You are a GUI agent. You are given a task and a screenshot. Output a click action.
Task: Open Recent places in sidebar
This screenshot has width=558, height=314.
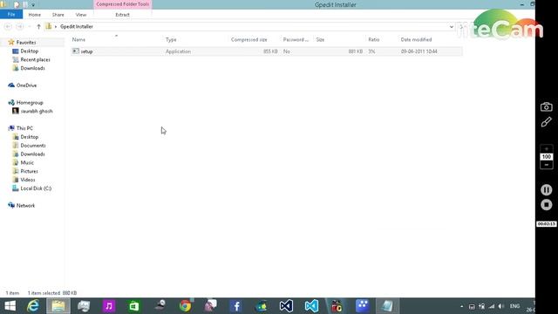point(35,60)
